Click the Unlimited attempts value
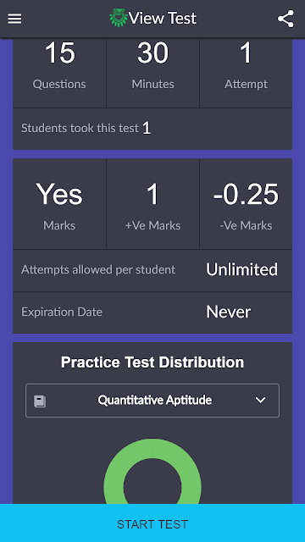 click(241, 269)
